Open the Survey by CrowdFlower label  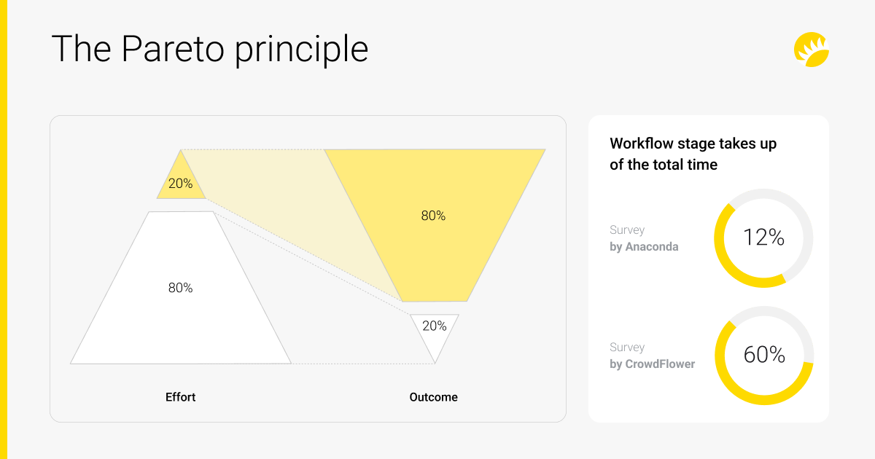click(x=652, y=356)
